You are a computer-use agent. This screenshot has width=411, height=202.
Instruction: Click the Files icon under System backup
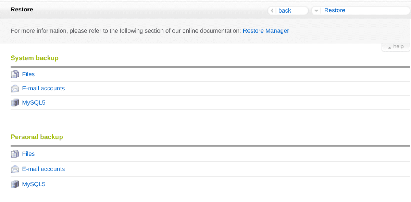coord(15,74)
